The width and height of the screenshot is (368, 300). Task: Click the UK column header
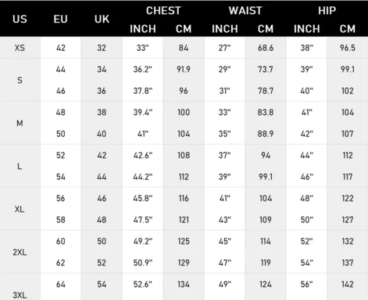tap(102, 19)
